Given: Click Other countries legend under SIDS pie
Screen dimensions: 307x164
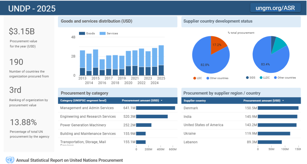Looking at the screenshot, I should [285, 77].
